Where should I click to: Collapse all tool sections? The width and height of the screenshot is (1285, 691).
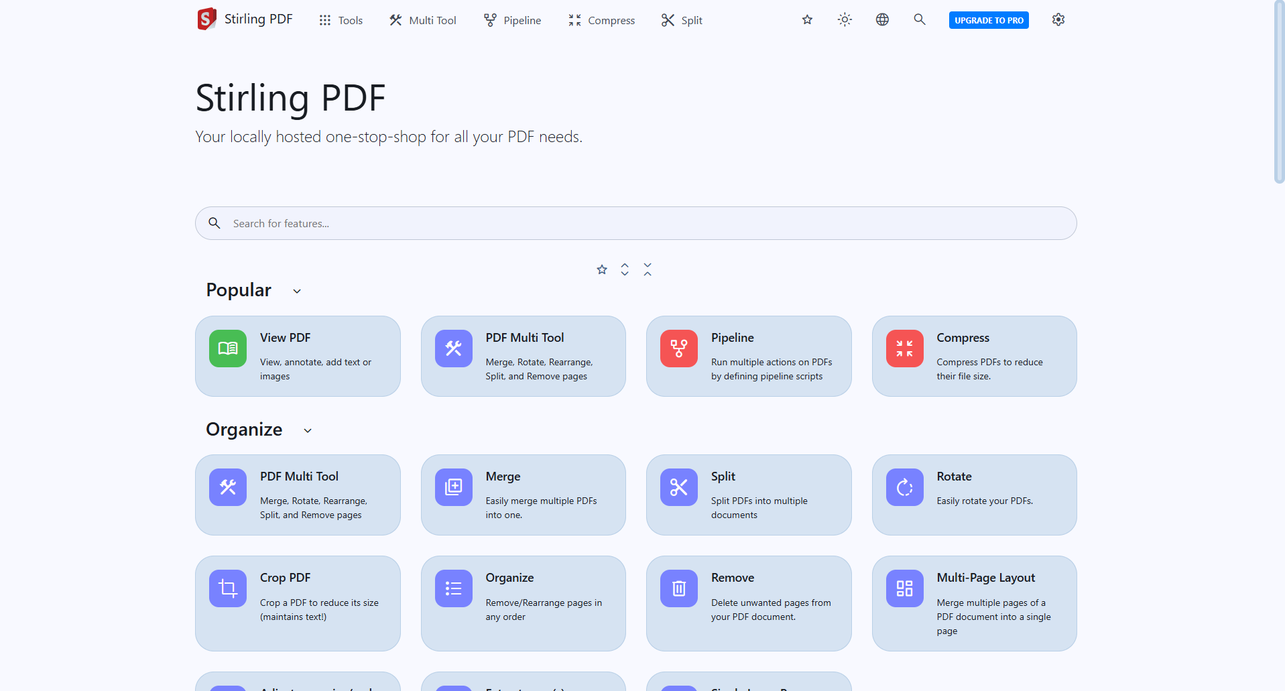(x=647, y=269)
